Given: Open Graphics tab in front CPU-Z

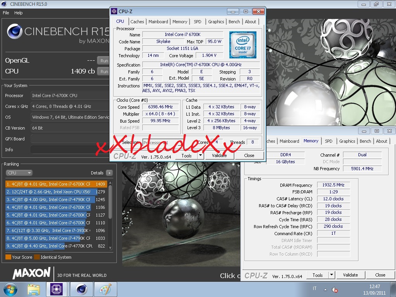Looking at the screenshot, I should tap(216, 22).
